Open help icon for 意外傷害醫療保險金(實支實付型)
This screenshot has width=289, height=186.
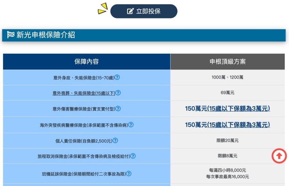118,109
